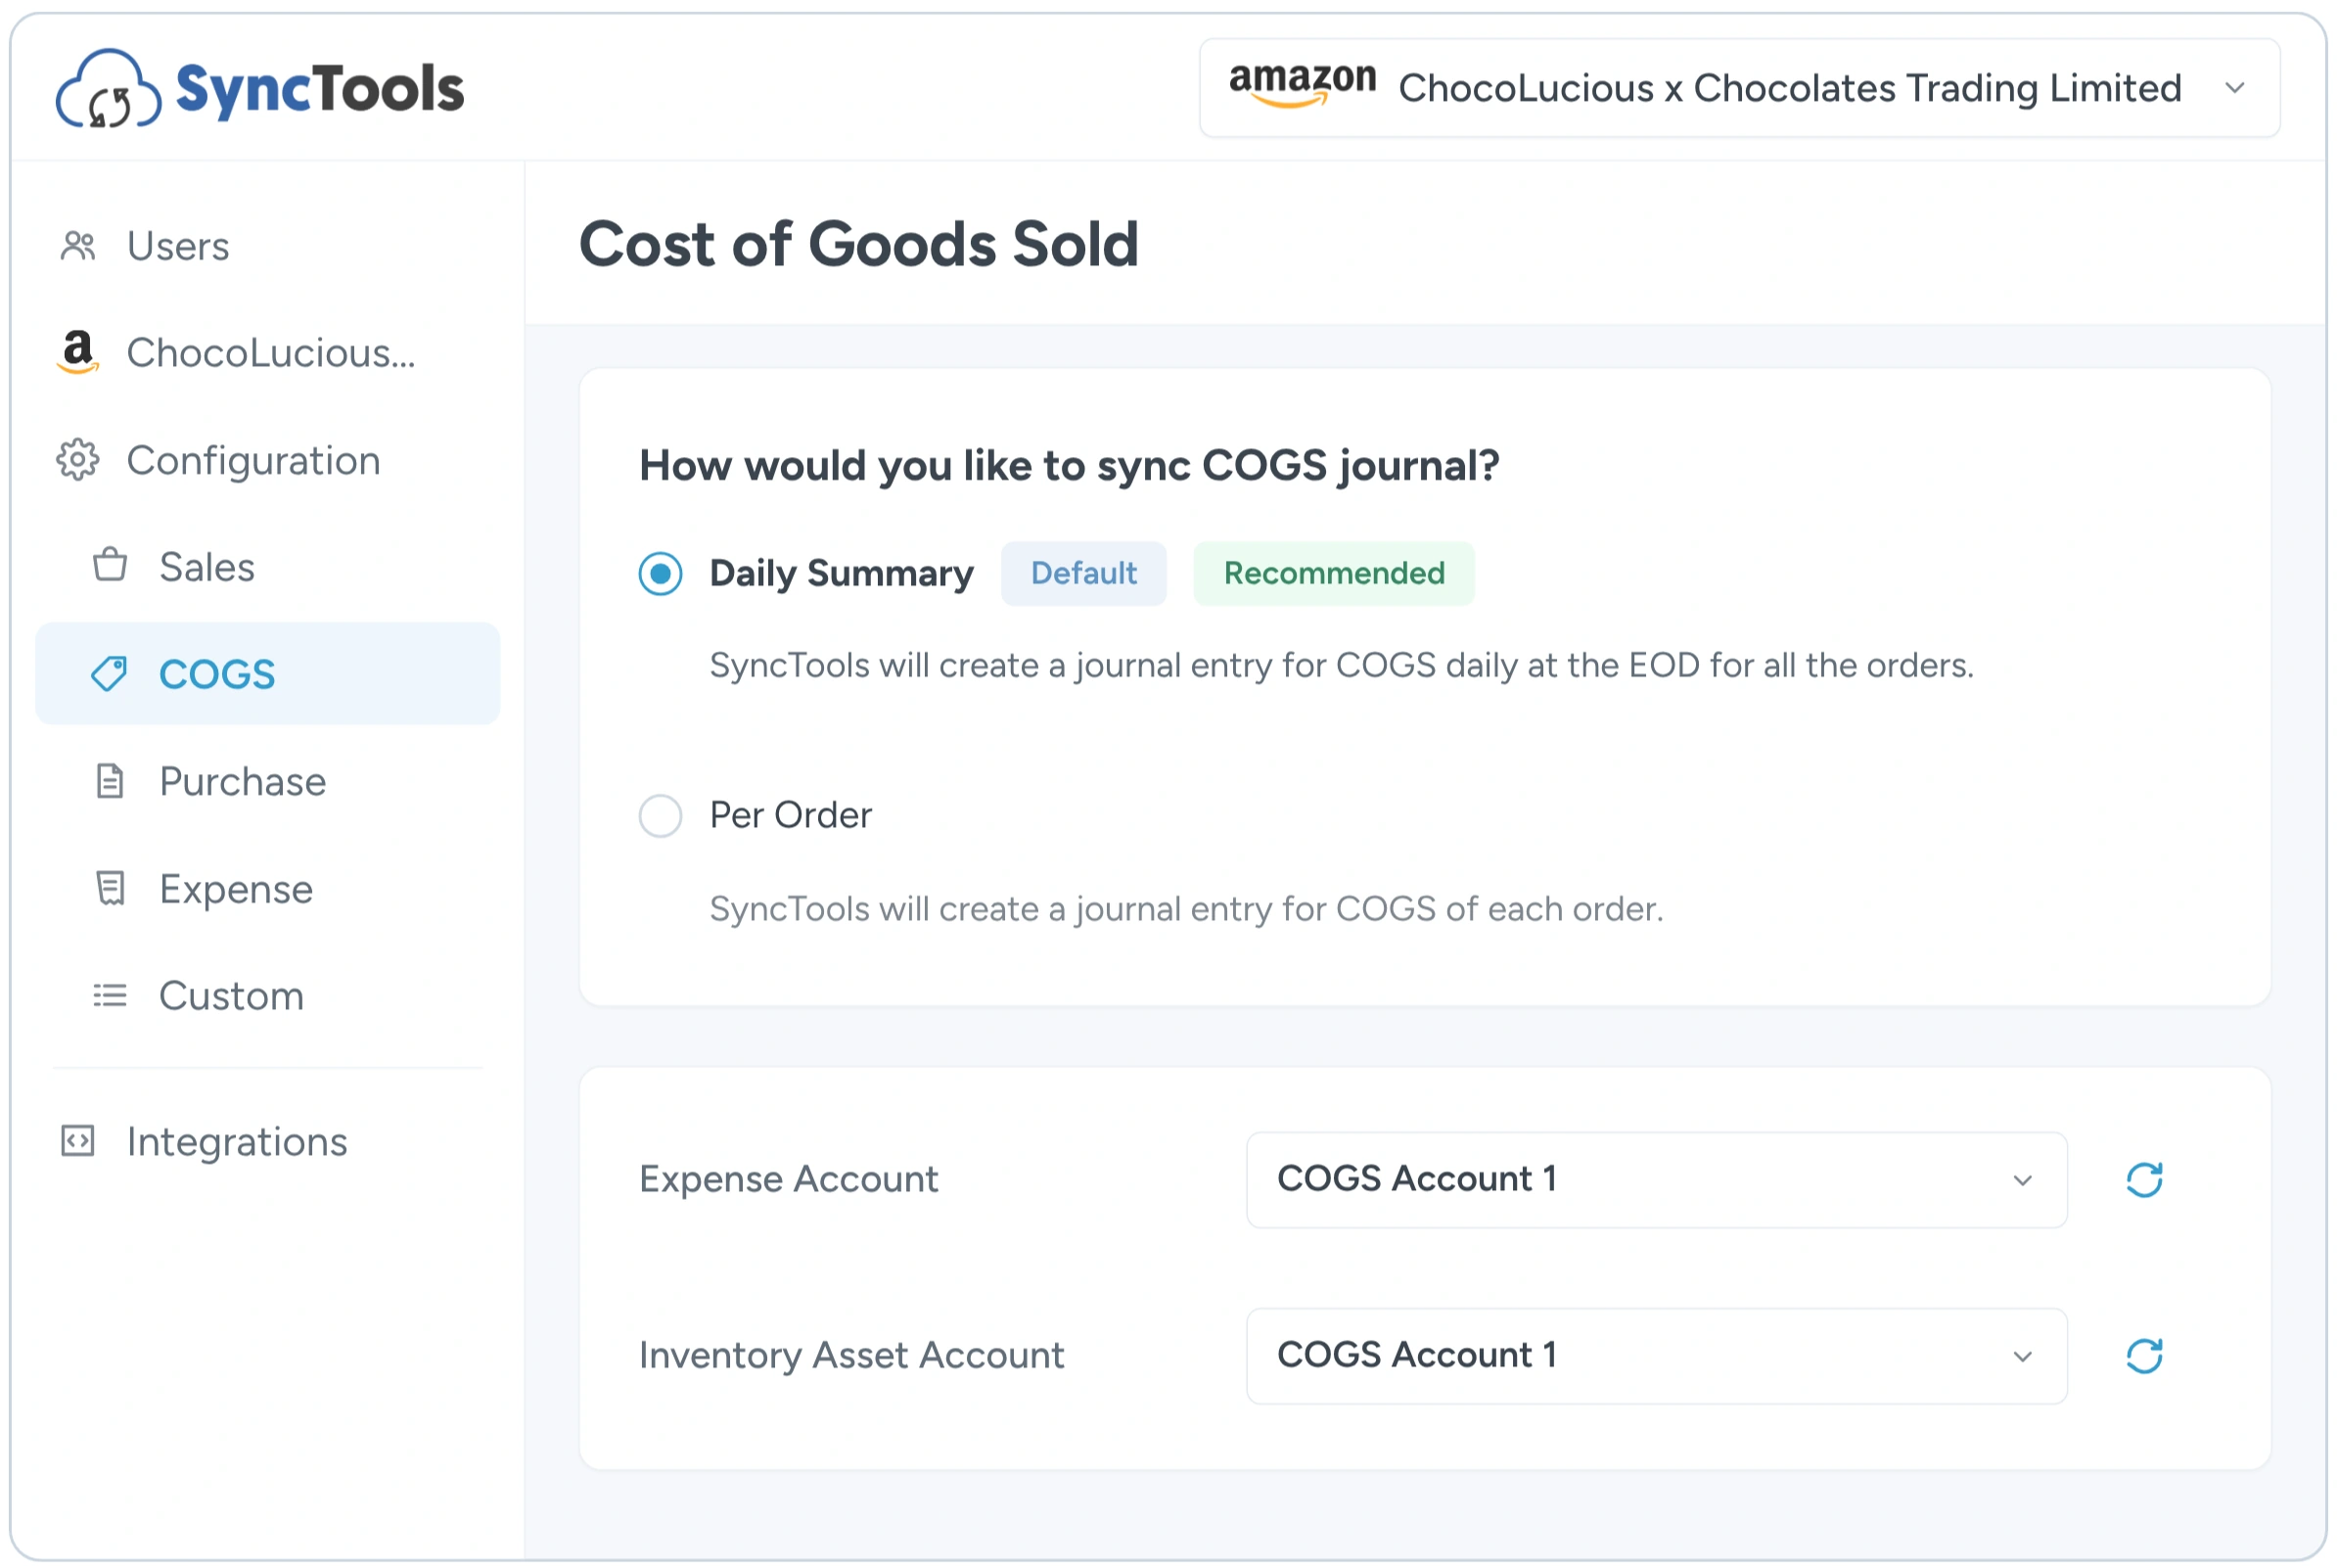Select the Daily Summary radio button
Screen dimensions: 2337x1568
point(661,574)
